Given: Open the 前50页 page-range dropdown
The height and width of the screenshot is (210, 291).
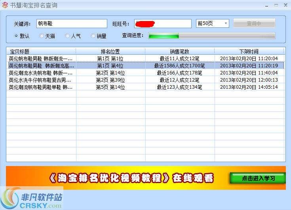Looking at the screenshot, I should (x=213, y=23).
